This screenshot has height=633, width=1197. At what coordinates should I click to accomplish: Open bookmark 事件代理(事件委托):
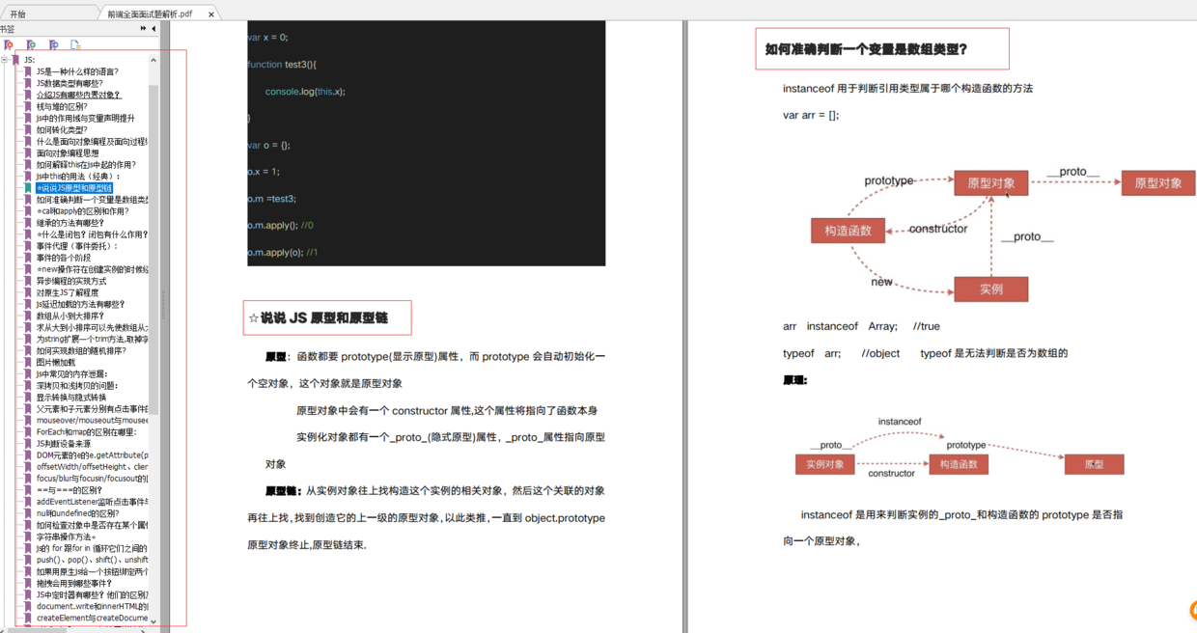[x=76, y=246]
